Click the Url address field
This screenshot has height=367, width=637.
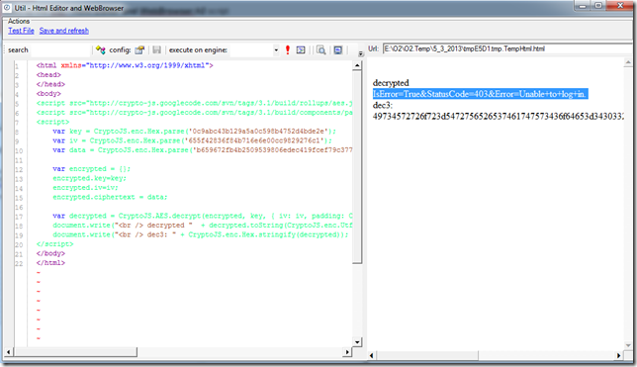point(507,48)
